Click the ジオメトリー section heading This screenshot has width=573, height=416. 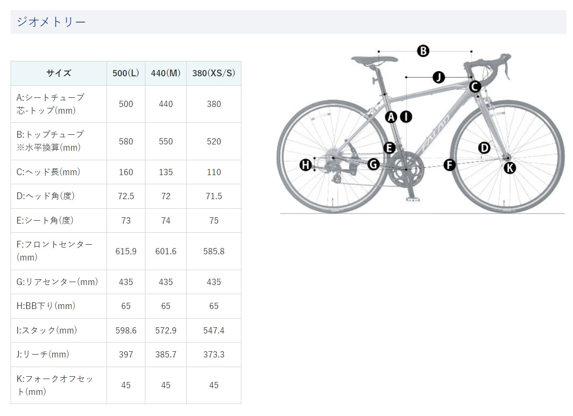click(51, 22)
